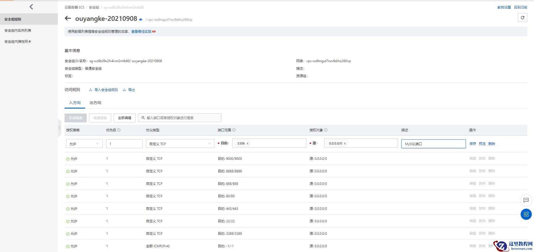Open the authorization policy dropdown

click(x=84, y=144)
